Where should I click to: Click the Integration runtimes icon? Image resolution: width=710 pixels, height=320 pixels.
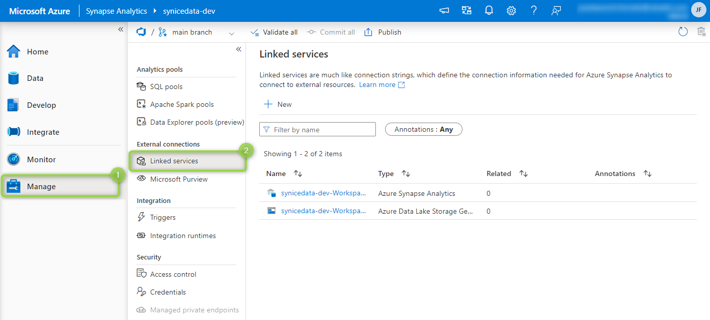pos(141,236)
